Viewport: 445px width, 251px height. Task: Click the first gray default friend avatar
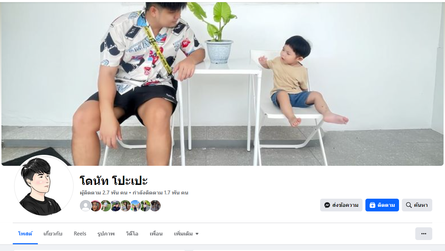(x=86, y=206)
